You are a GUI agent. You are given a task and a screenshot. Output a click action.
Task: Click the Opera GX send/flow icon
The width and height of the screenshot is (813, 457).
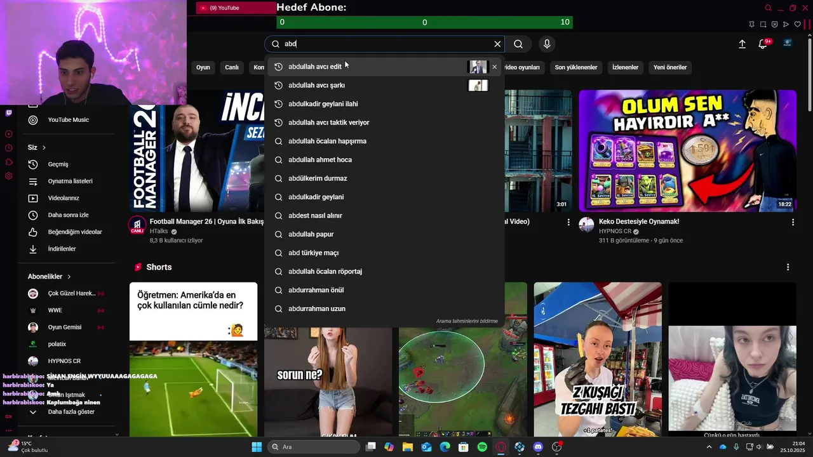[x=786, y=24]
